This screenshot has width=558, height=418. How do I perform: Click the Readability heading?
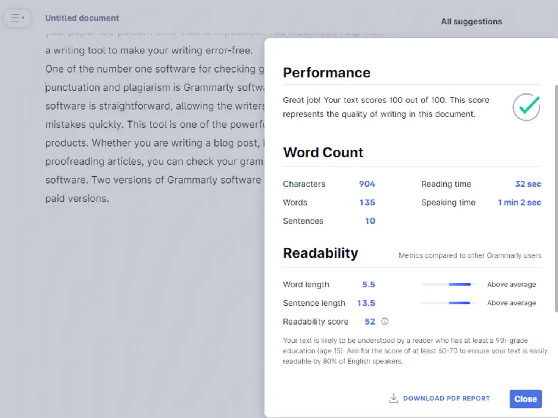tap(320, 253)
